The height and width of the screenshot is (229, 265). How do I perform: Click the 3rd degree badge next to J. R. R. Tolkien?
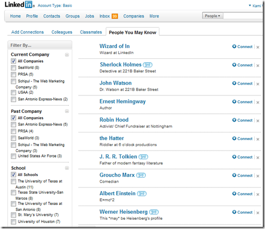click(143, 156)
